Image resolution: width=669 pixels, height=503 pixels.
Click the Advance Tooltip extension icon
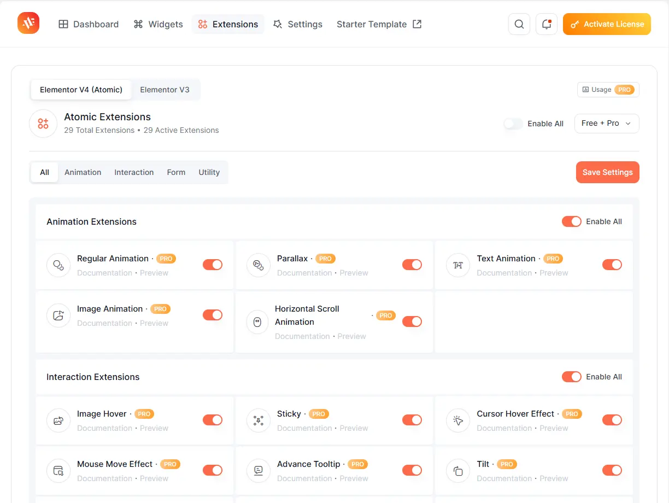(259, 471)
